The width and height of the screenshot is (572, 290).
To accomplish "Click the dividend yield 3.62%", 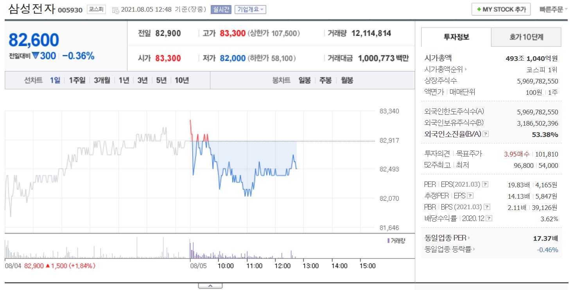I will click(x=549, y=219).
